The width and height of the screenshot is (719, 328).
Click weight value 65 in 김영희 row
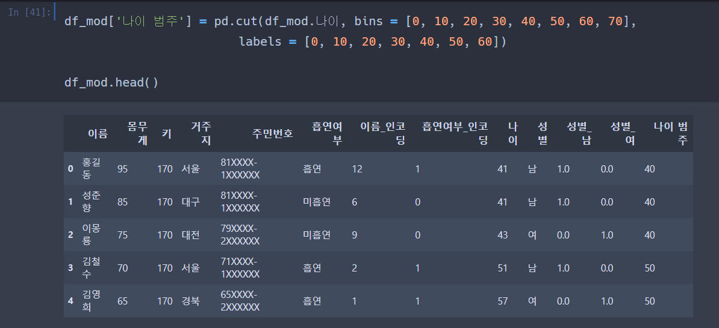122,300
